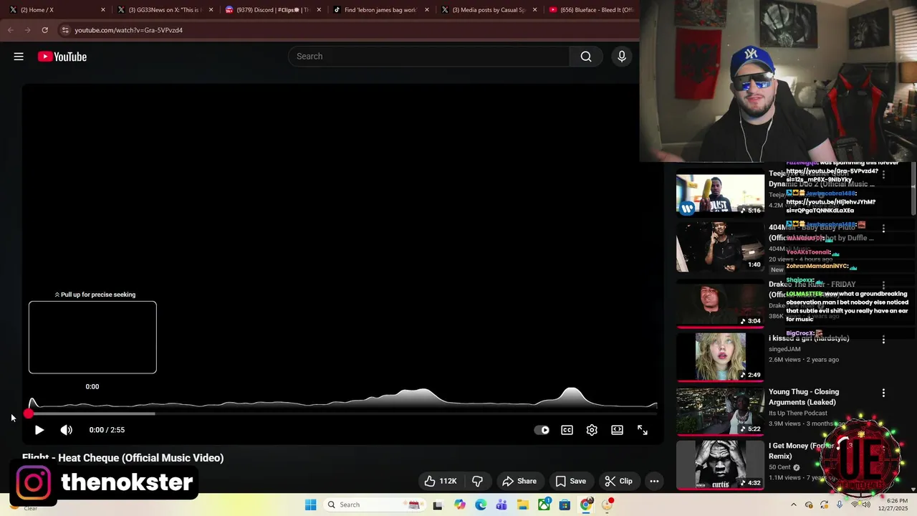Open the YouTube hamburger guide menu
This screenshot has height=516, width=917.
(x=19, y=57)
